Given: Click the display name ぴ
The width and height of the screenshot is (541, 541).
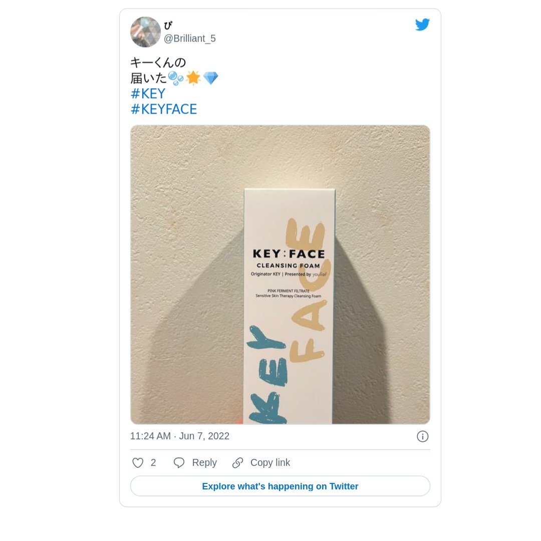Looking at the screenshot, I should click(x=168, y=26).
